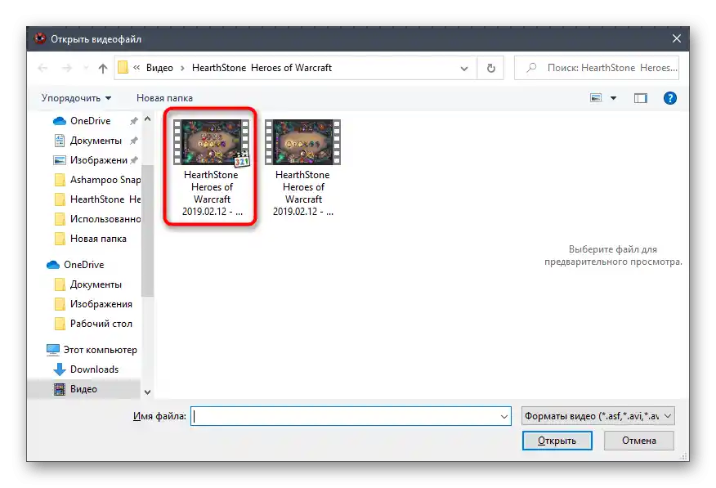This screenshot has width=716, height=488.
Task: Select Видео in navigation tree
Action: point(83,389)
